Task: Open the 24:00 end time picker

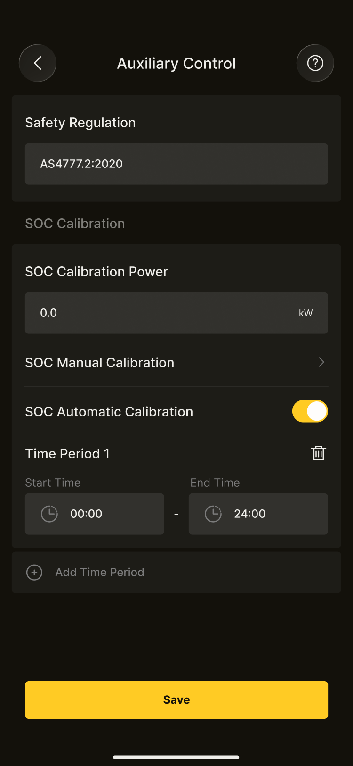Action: 250,514
